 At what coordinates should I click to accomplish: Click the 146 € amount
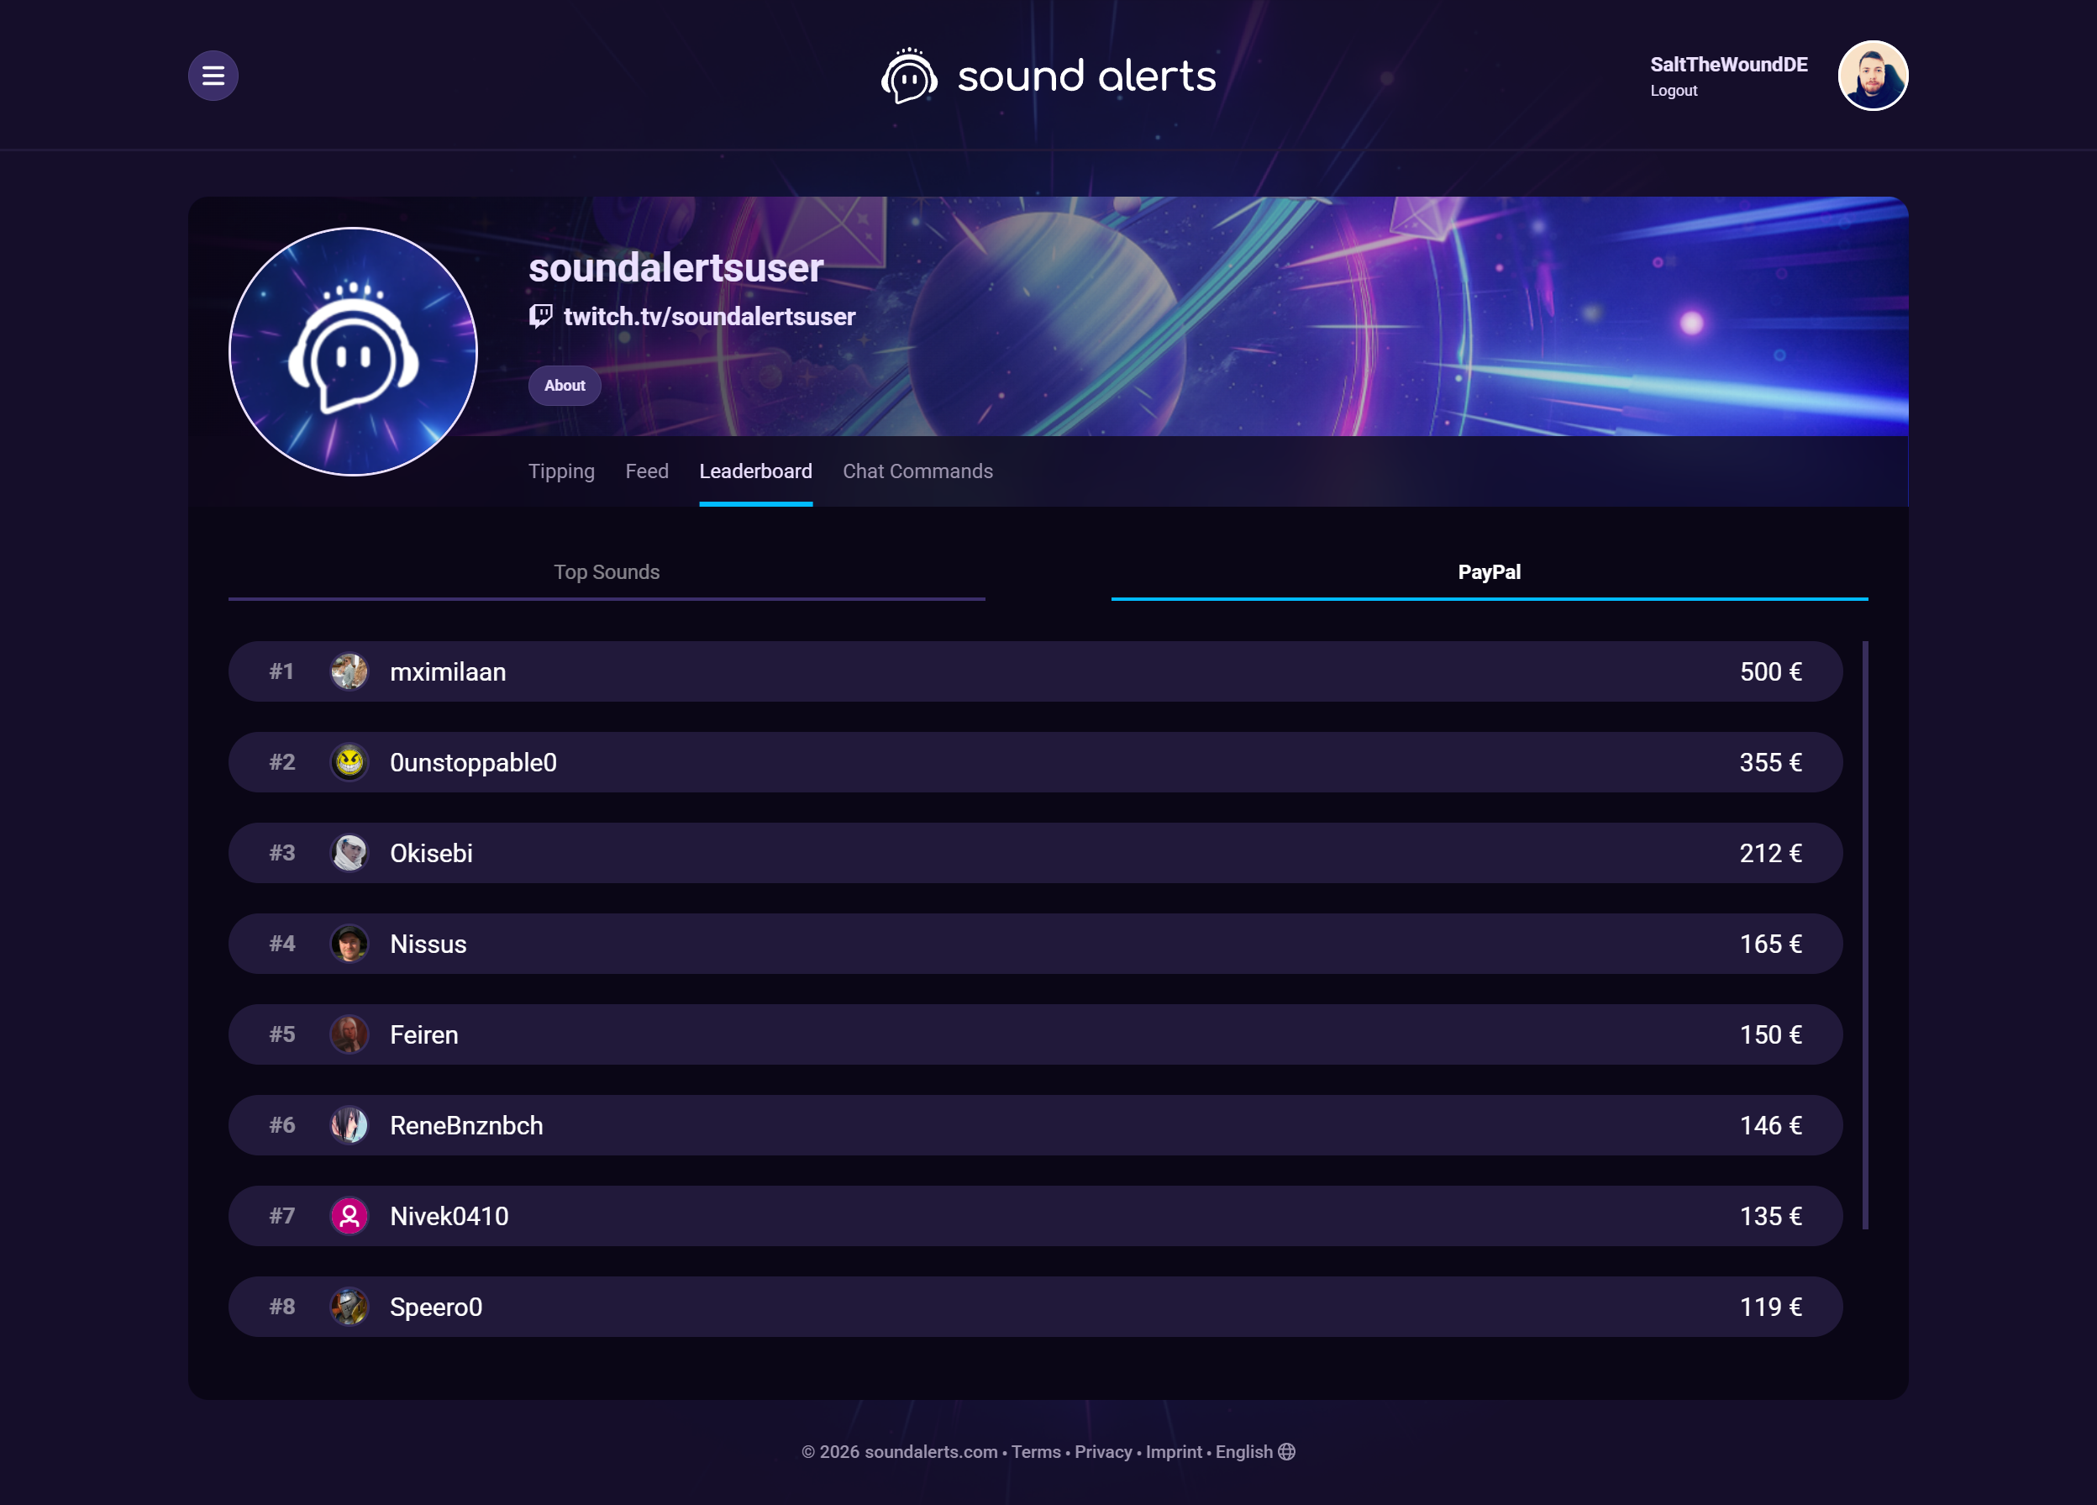point(1769,1125)
